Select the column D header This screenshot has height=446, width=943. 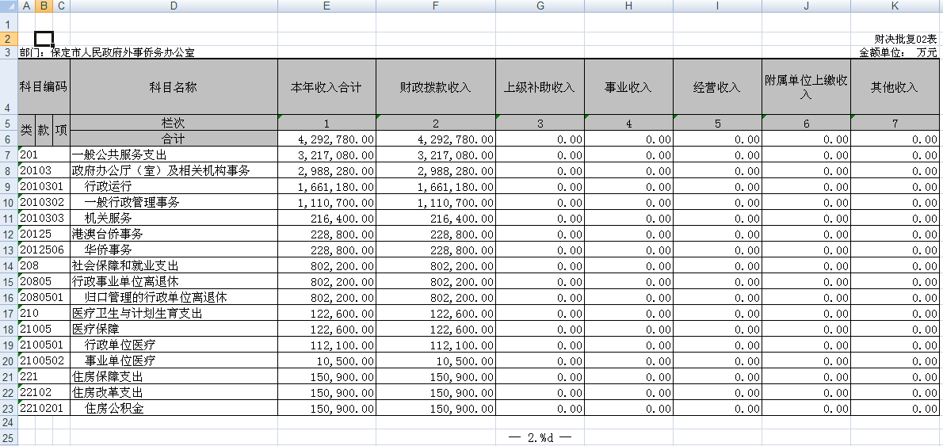[173, 6]
